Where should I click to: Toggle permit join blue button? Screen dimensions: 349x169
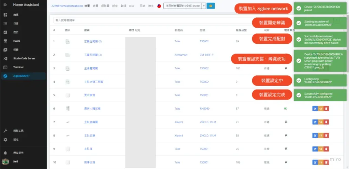click(211, 6)
